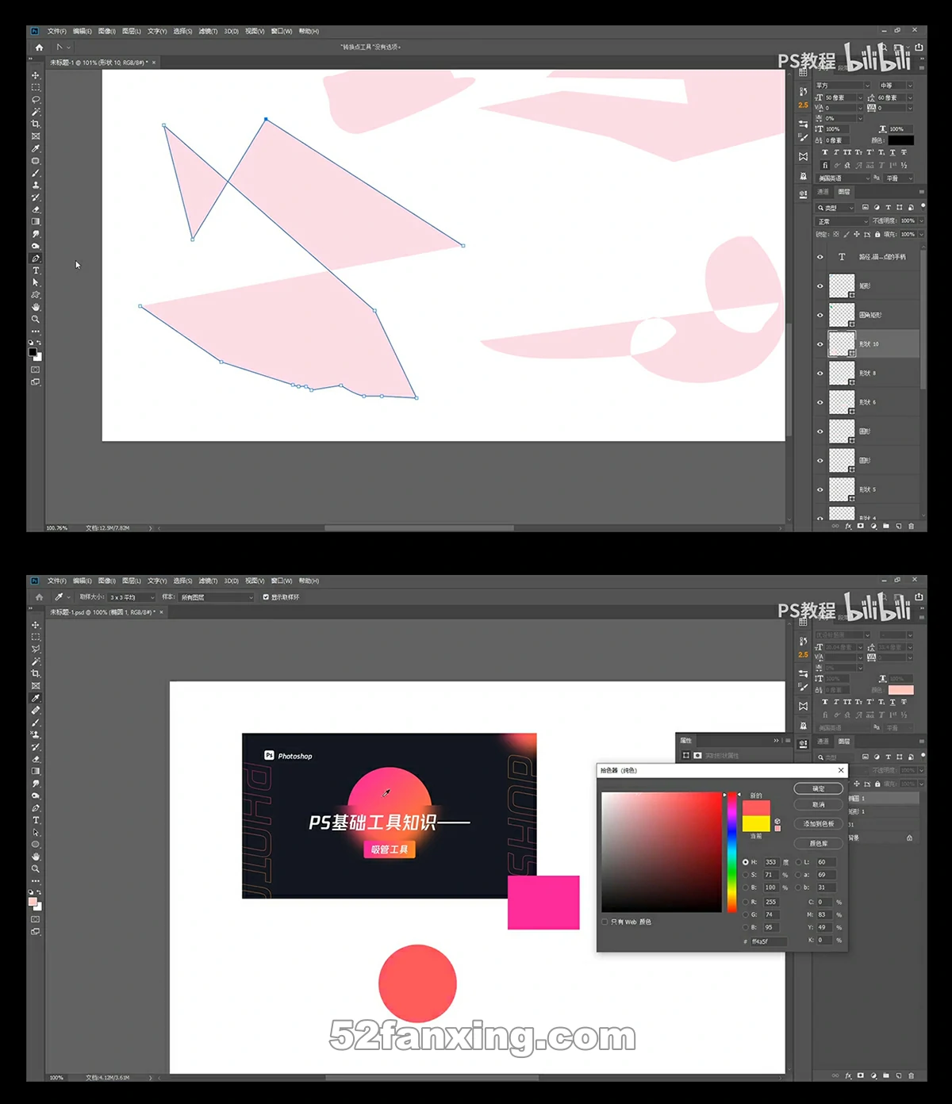Open the 50 像素 font size dropdown in upper window
The width and height of the screenshot is (952, 1104).
pyautogui.click(x=843, y=98)
